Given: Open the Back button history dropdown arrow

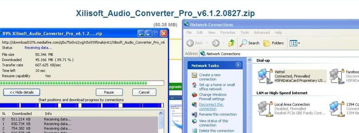Looking at the screenshot, I should (206, 43).
